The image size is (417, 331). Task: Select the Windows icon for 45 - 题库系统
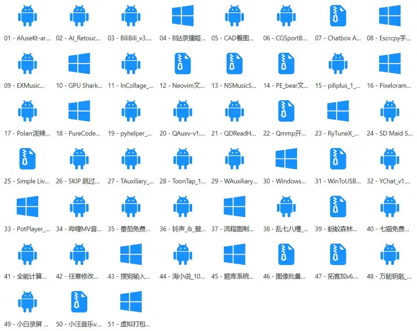tap(235, 254)
